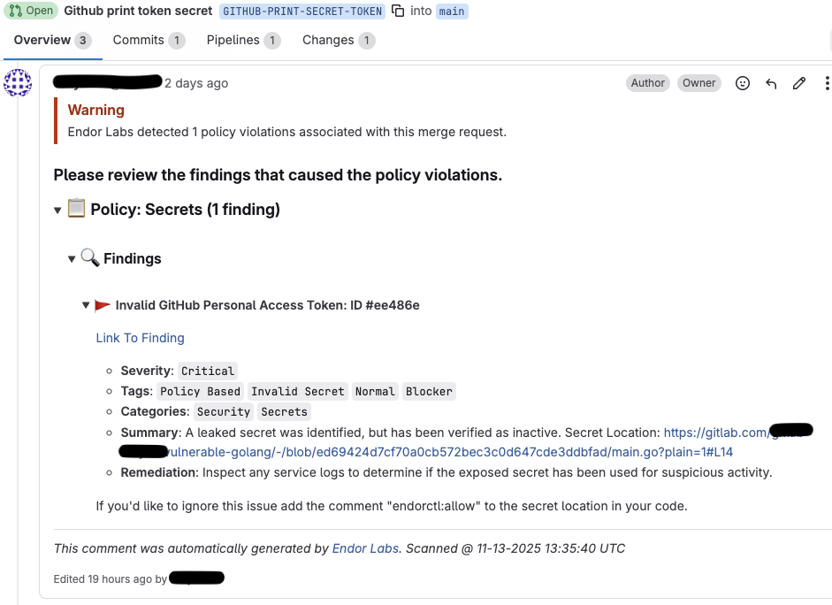Collapse the Policy: Secrets section

57,210
